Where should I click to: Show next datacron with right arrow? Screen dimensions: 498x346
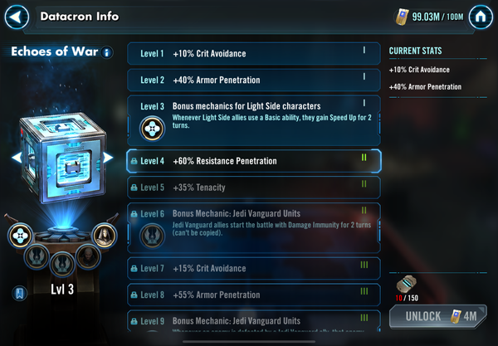coord(108,157)
